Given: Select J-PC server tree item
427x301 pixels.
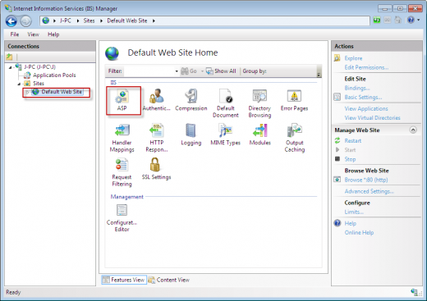Looking at the screenshot, I should click(x=39, y=67).
